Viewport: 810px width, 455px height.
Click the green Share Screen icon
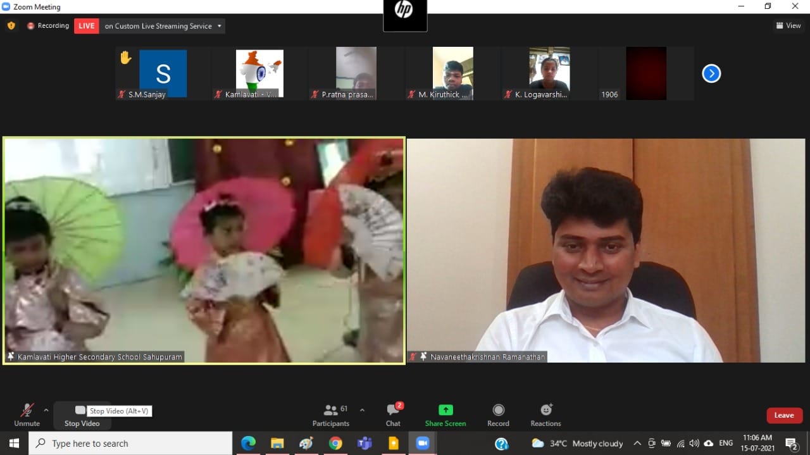tap(445, 410)
